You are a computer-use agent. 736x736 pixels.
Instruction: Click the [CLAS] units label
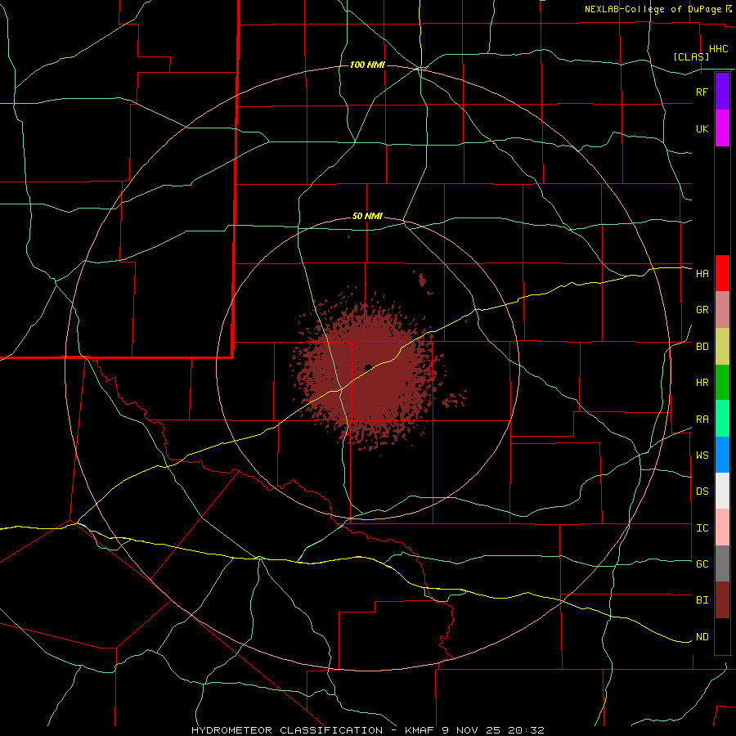pyautogui.click(x=691, y=56)
